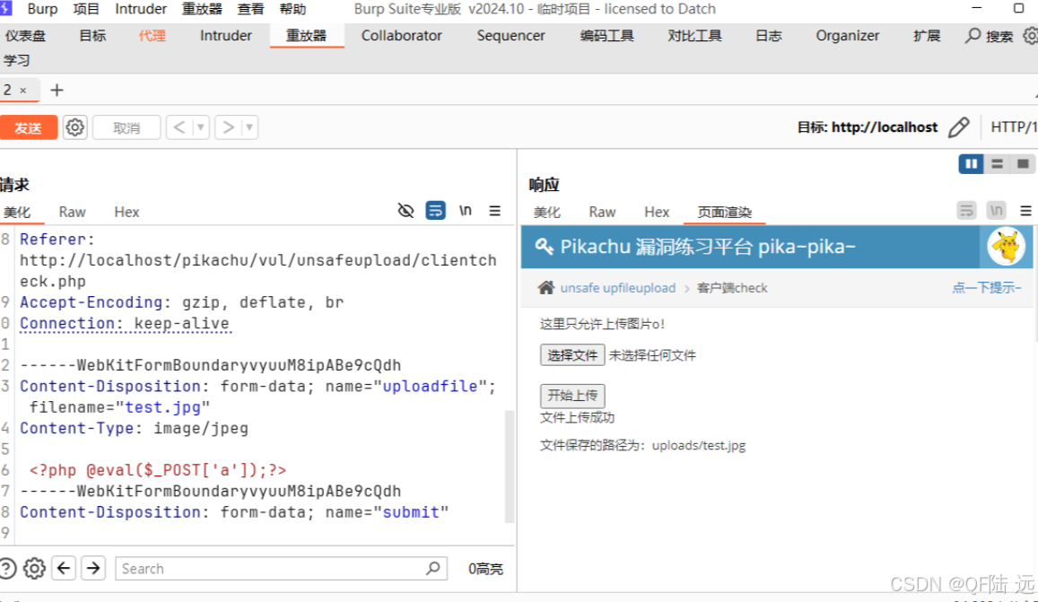Screen dimensions: 1038x602
Task: Edit target with the pencil icon
Action: coord(958,127)
